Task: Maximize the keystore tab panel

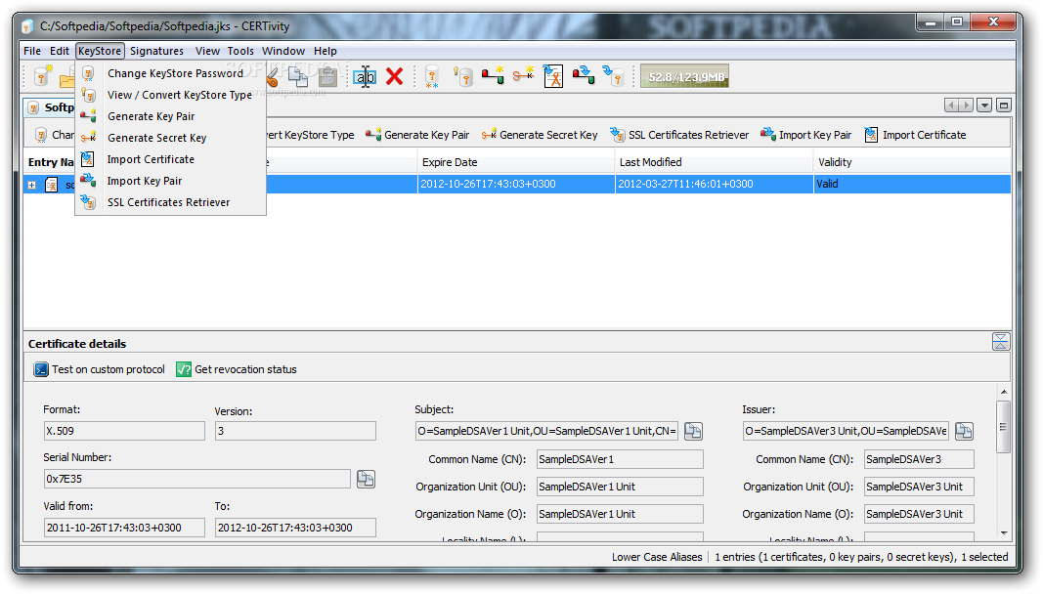Action: 1005,106
